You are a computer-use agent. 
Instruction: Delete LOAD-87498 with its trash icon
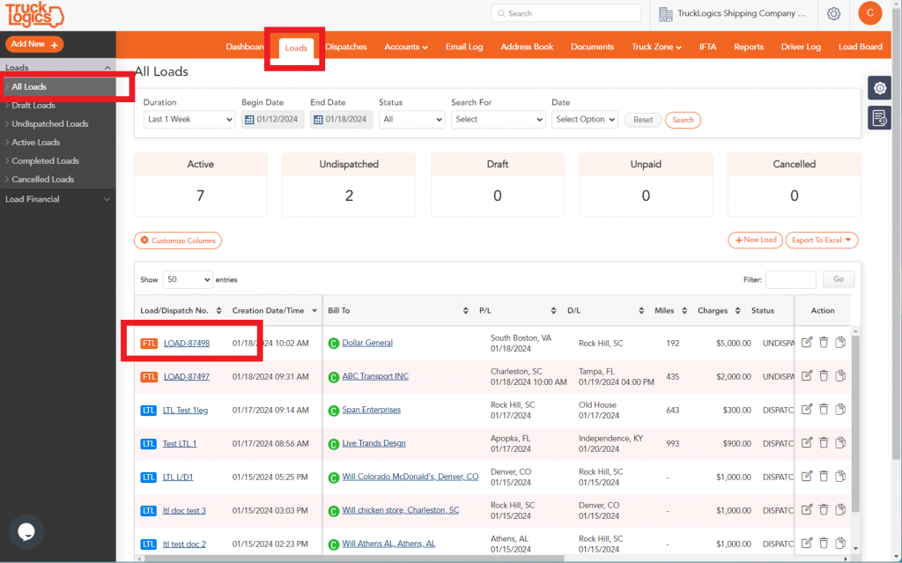824,343
